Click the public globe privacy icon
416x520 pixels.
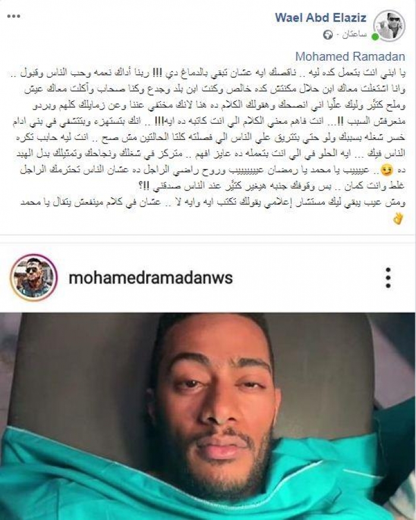pos(328,35)
